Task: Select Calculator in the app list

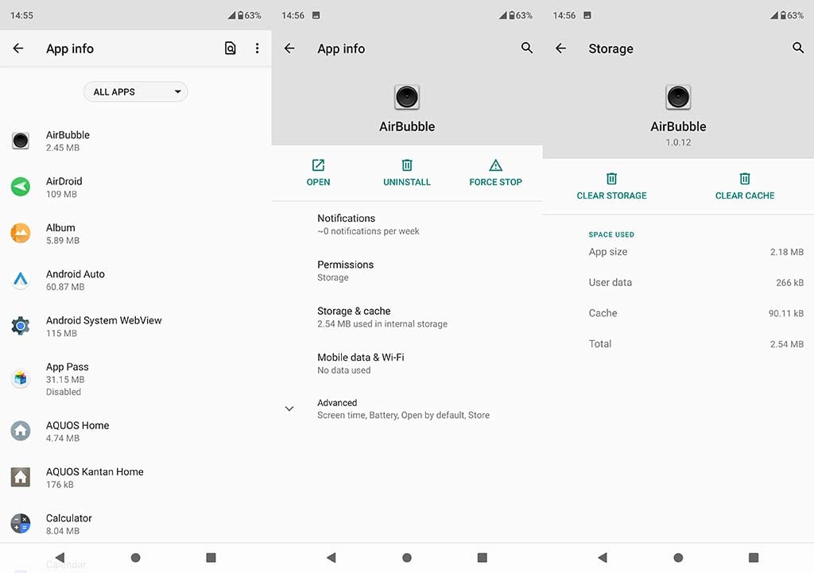Action: [135, 524]
